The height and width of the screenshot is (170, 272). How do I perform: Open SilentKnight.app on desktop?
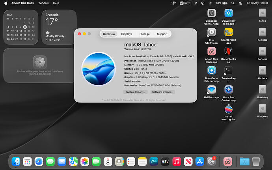coord(229,32)
